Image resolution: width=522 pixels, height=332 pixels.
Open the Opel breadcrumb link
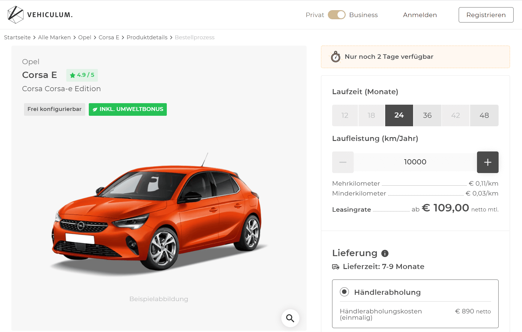click(85, 37)
